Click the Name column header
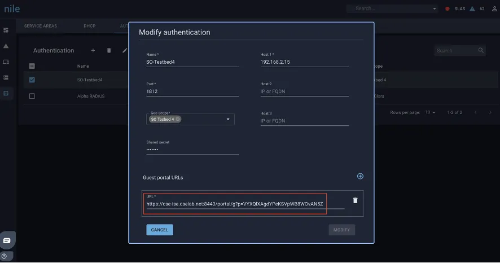The width and height of the screenshot is (500, 263). pyautogui.click(x=83, y=66)
